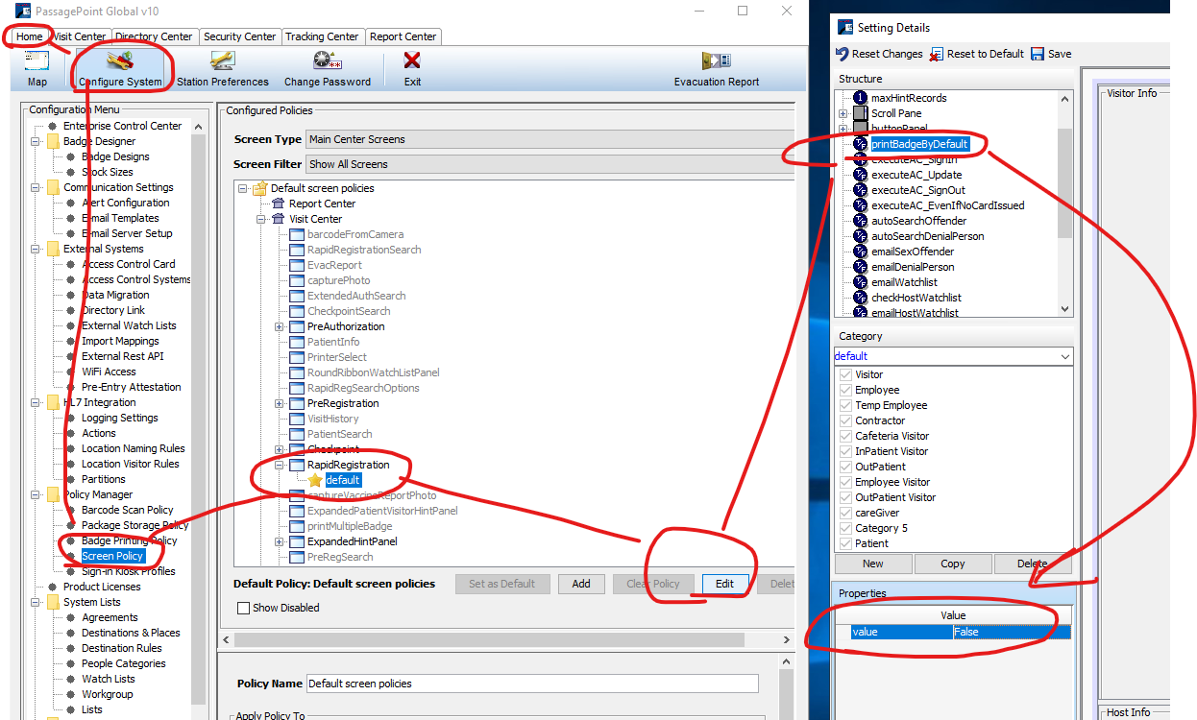Screen dimensions: 1197x720
Task: Toggle the Contractor category checkbox
Action: (x=845, y=420)
